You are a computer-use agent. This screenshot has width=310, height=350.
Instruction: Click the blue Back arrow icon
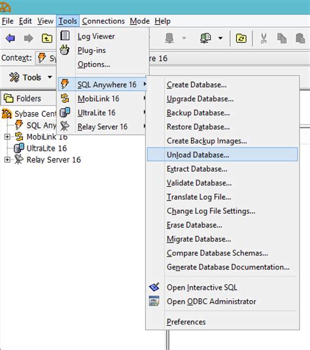tap(10, 38)
